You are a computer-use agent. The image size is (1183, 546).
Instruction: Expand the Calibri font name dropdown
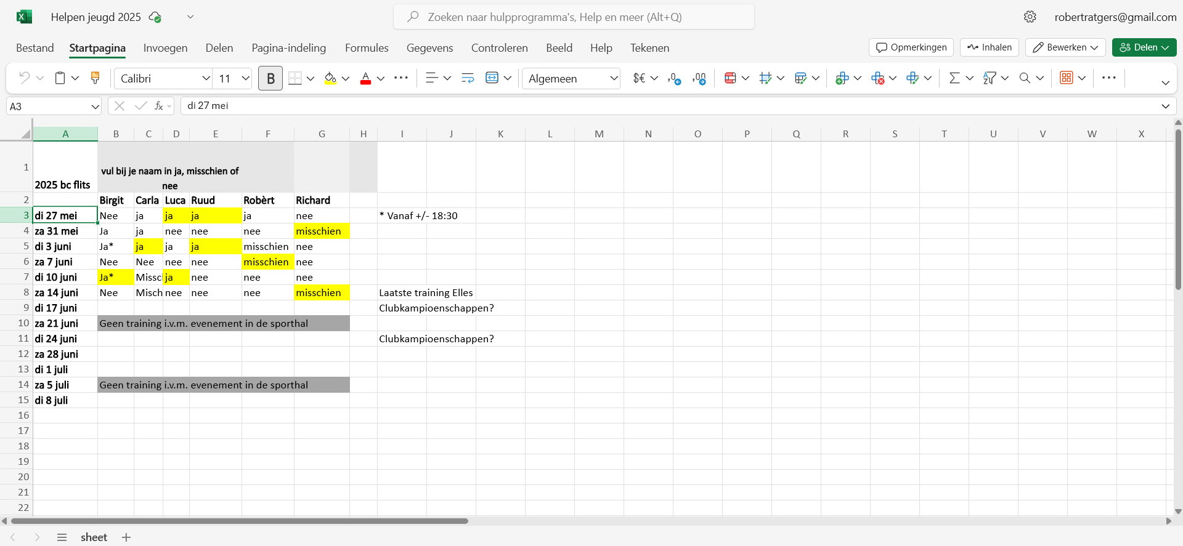206,78
